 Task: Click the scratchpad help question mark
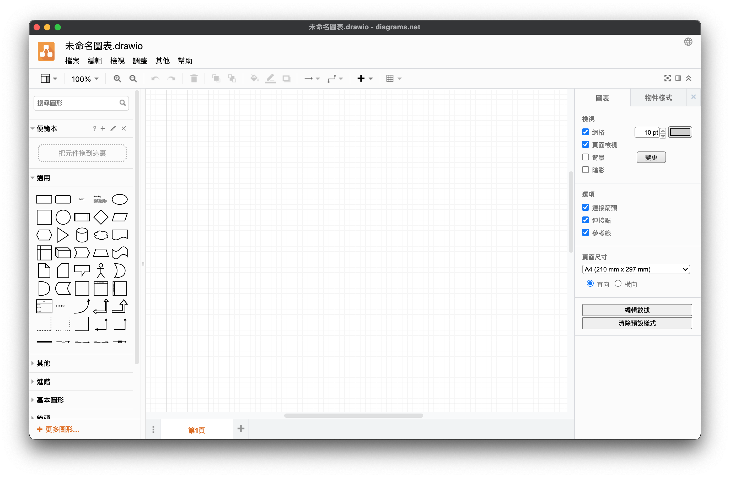94,128
